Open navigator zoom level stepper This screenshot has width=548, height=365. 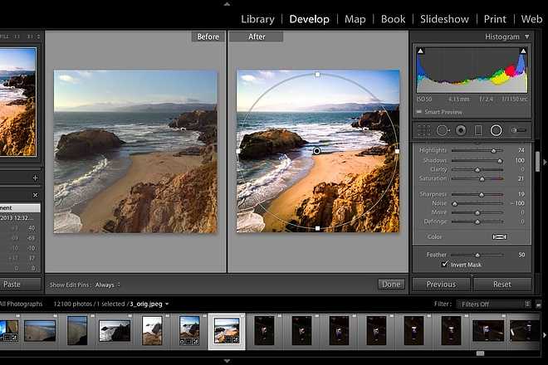point(38,36)
